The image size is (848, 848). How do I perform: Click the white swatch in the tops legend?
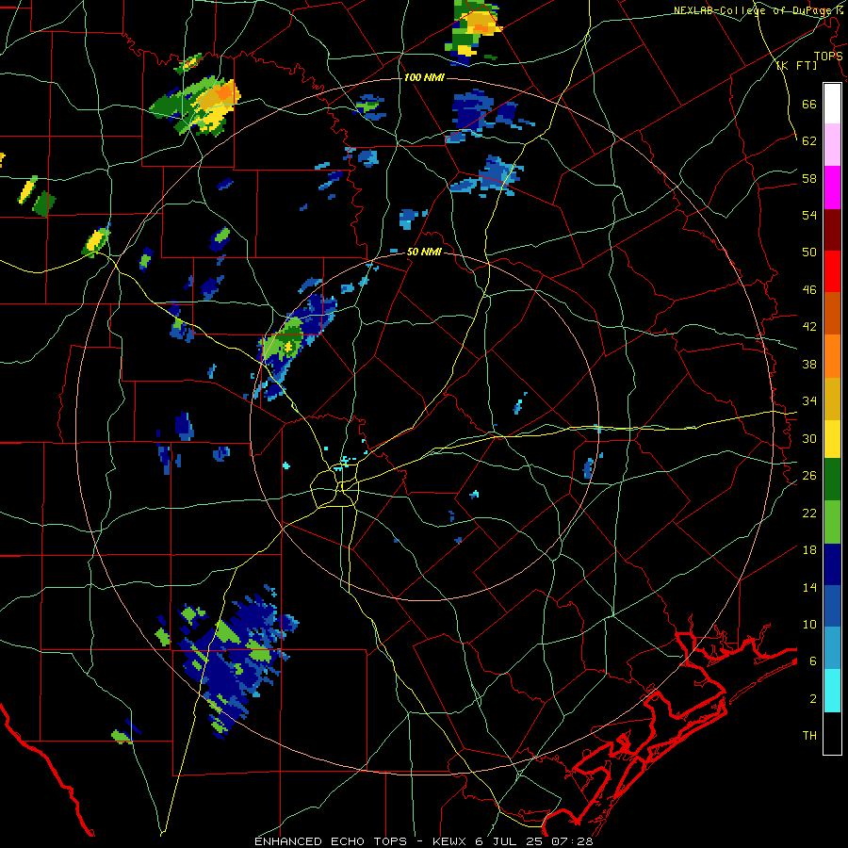click(x=832, y=104)
